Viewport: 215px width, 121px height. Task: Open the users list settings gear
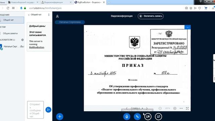(23, 40)
